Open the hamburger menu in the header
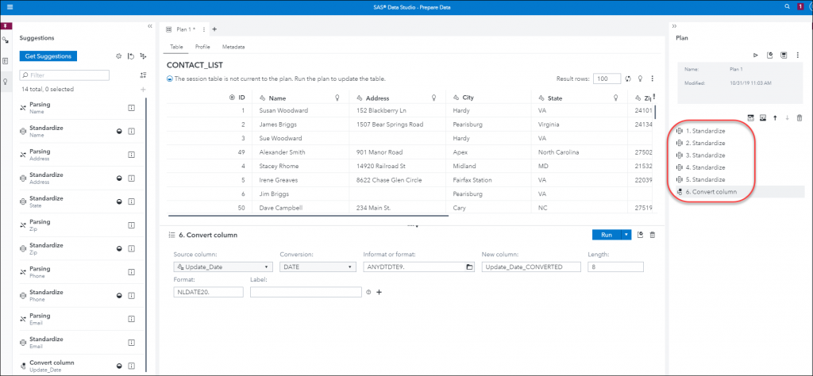The height and width of the screenshot is (376, 813). coord(9,6)
